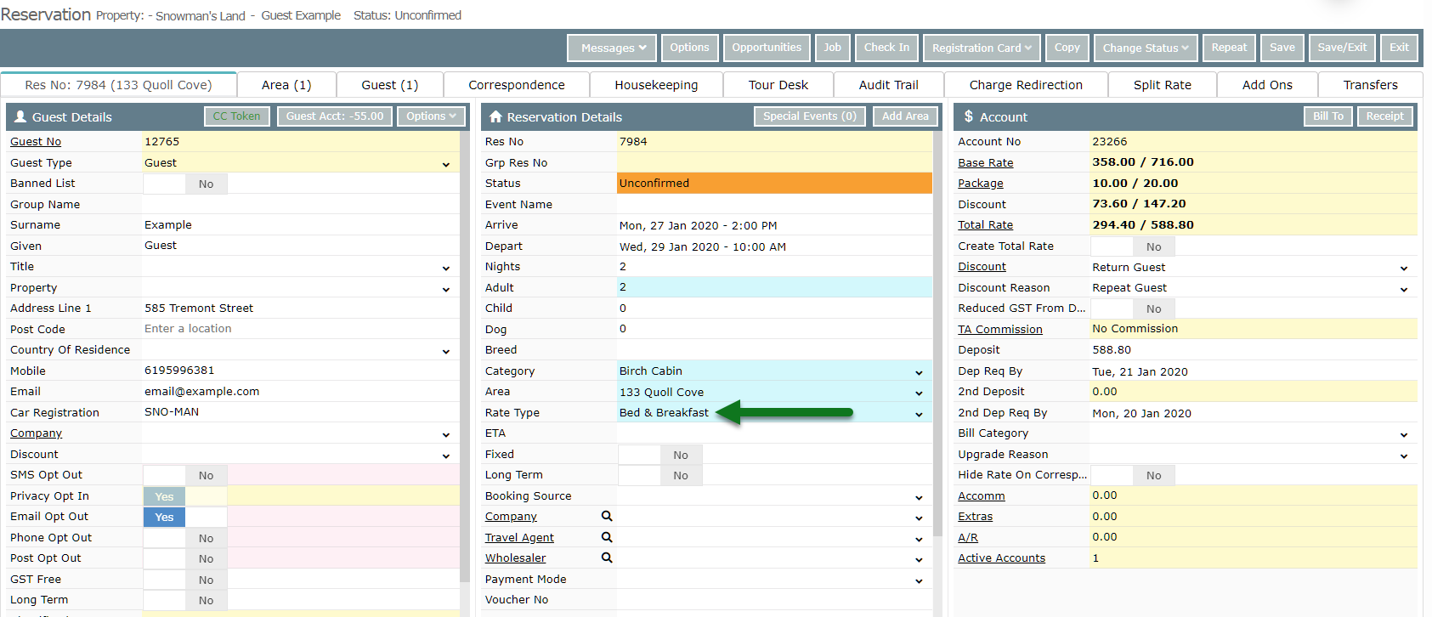Toggle Hide Rate On Correspondence switch

pos(1133,475)
